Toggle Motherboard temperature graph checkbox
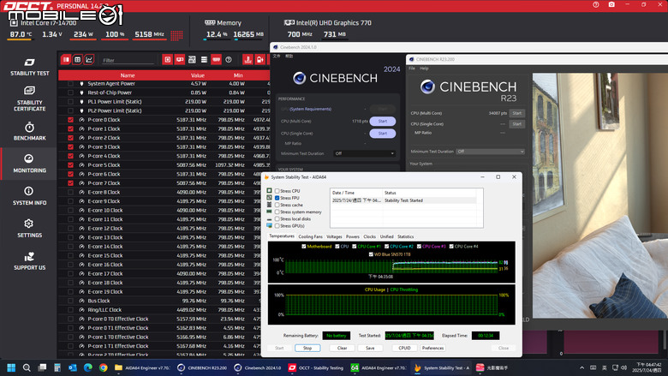This screenshot has height=376, width=668. click(304, 246)
